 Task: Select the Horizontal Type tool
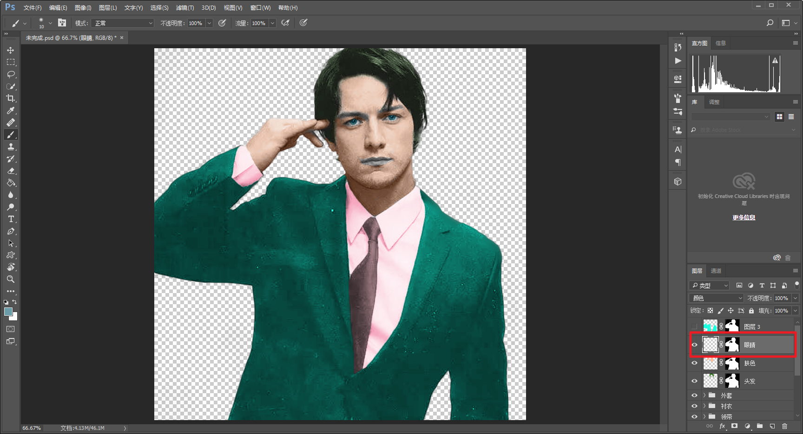[x=11, y=219]
